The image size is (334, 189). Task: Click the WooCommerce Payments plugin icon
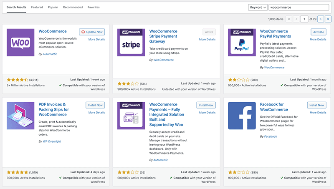coord(131,116)
